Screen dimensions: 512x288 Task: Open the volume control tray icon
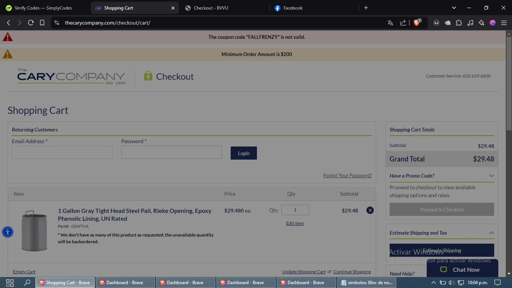[452, 283]
